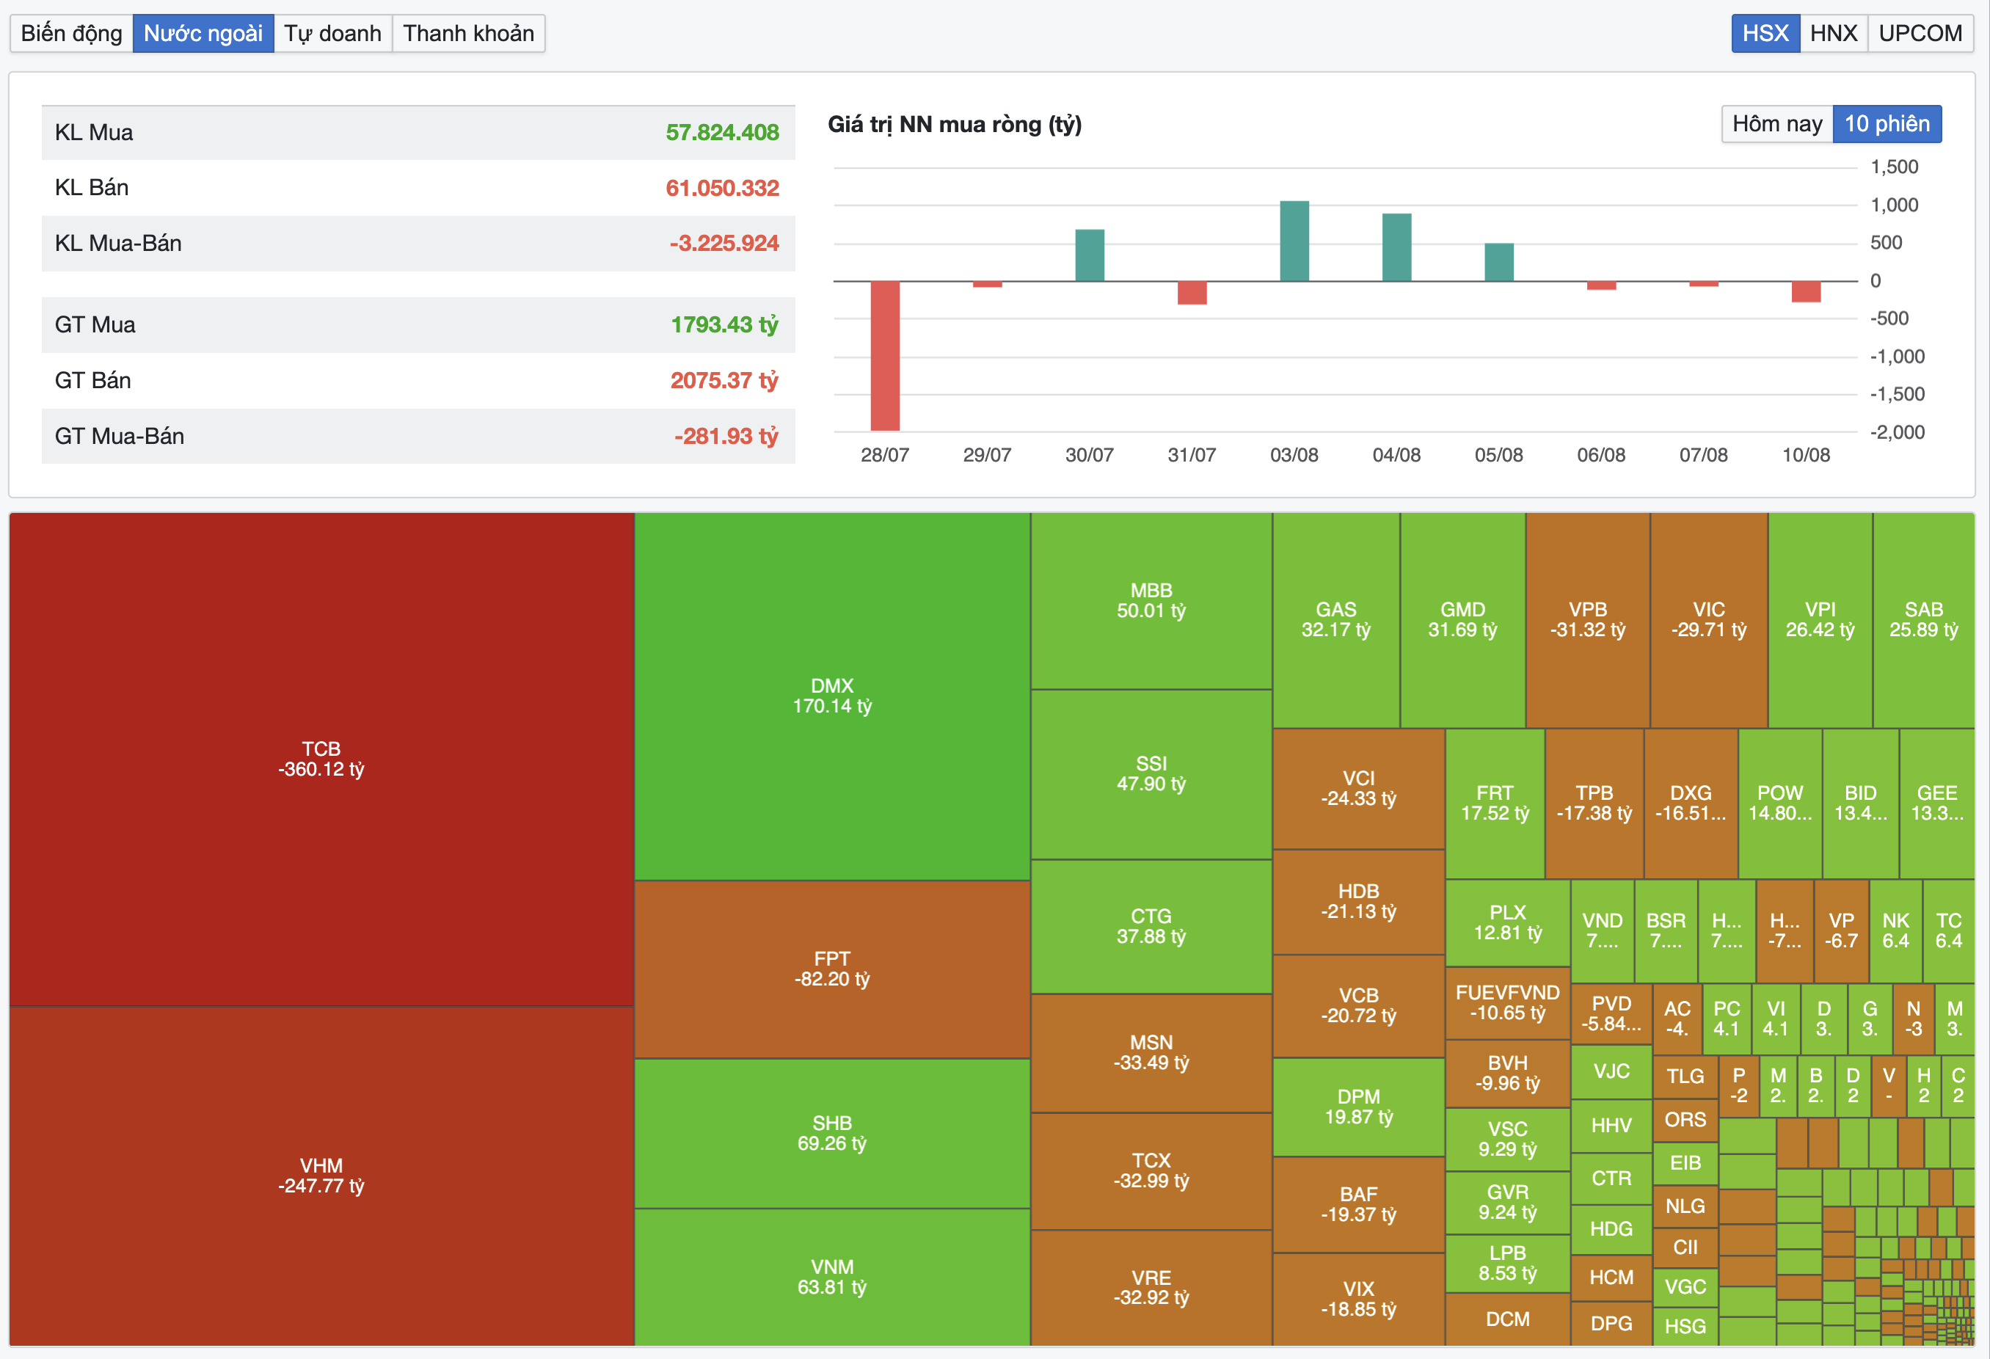
Task: Click the VIC -29.71 tỷ tile
Action: point(1709,620)
